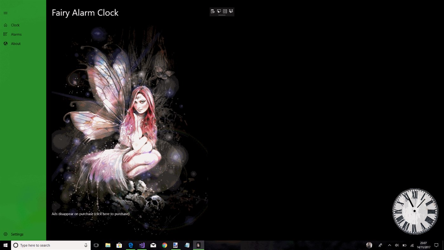The width and height of the screenshot is (444, 250).
Task: Select the Alarms entry in the sidebar
Action: pos(16,34)
